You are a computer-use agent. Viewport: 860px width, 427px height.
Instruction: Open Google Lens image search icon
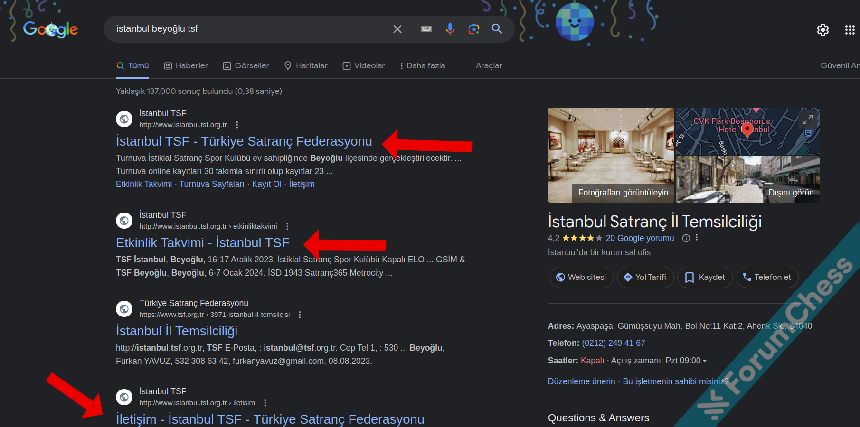(x=473, y=29)
